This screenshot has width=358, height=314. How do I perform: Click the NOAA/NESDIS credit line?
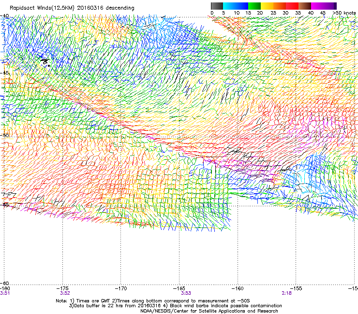click(209, 311)
